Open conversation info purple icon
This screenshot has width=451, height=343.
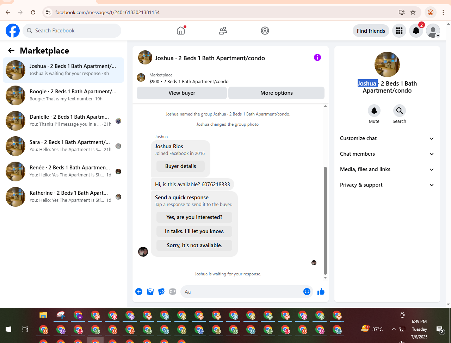[317, 57]
